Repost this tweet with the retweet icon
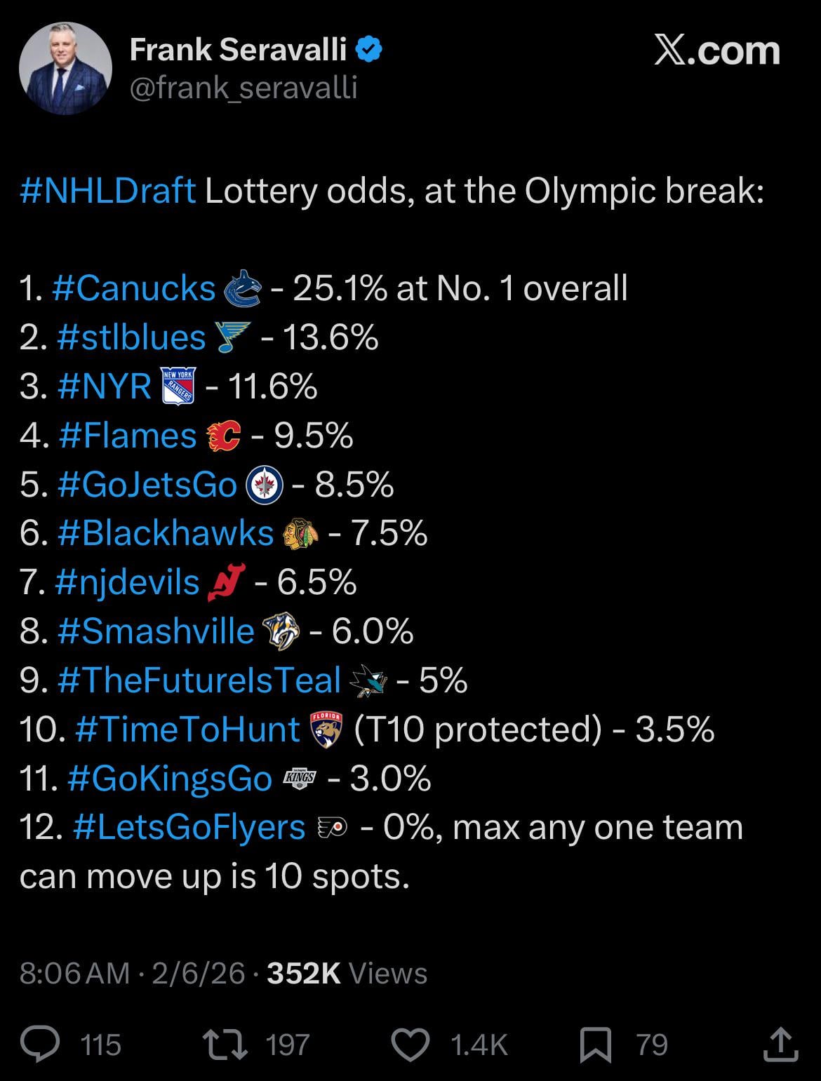821x1081 pixels. (224, 1044)
